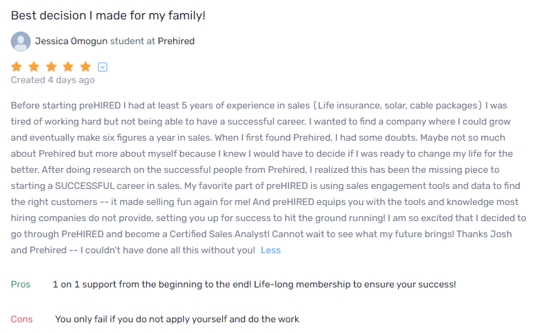
Task: Select the fourth rating star
Action: [68, 66]
